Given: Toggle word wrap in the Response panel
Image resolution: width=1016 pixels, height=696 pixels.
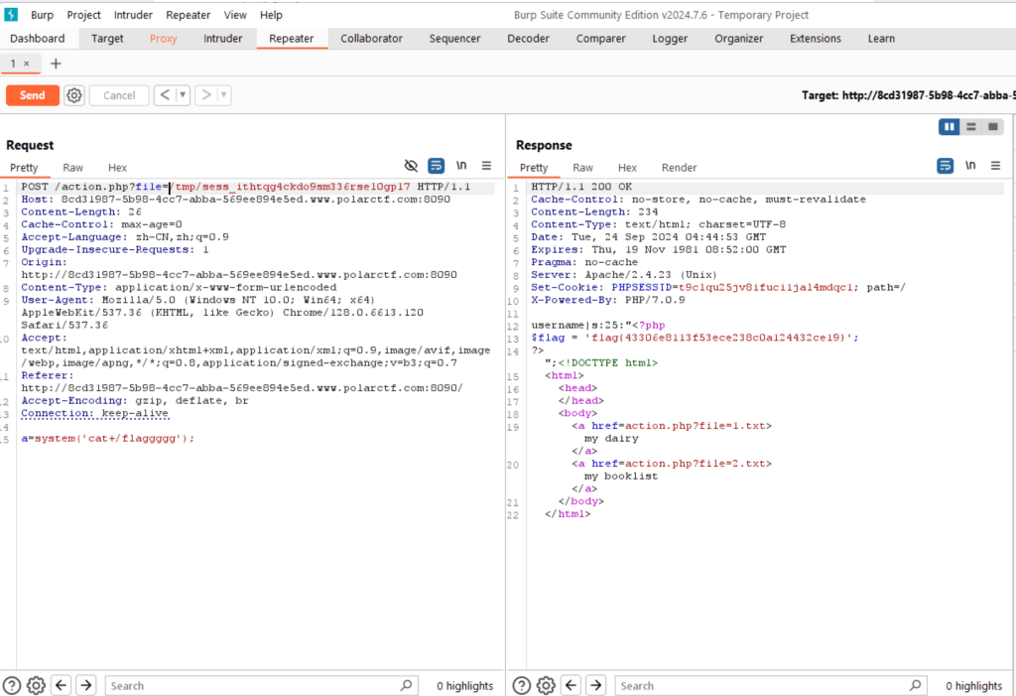Looking at the screenshot, I should coord(946,166).
